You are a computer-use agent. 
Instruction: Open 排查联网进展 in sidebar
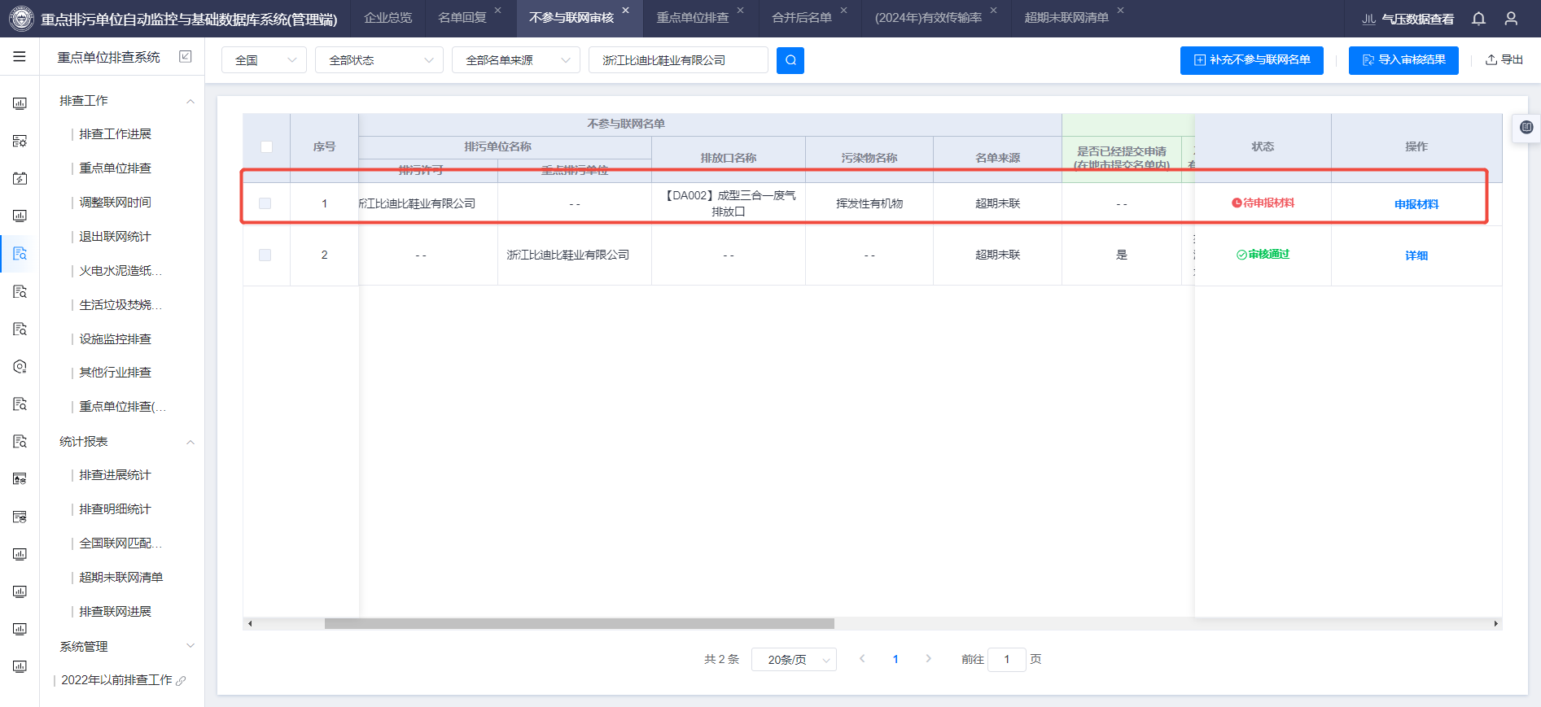tap(115, 612)
